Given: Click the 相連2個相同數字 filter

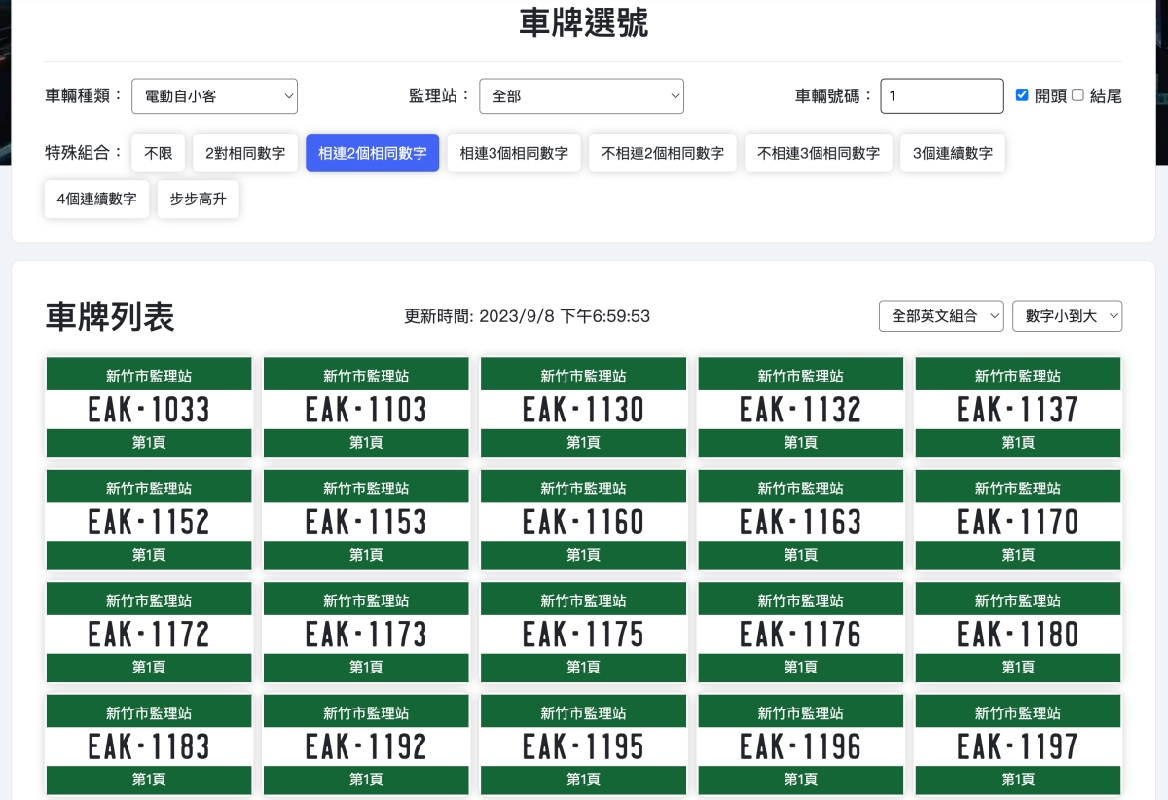Looking at the screenshot, I should 372,154.
